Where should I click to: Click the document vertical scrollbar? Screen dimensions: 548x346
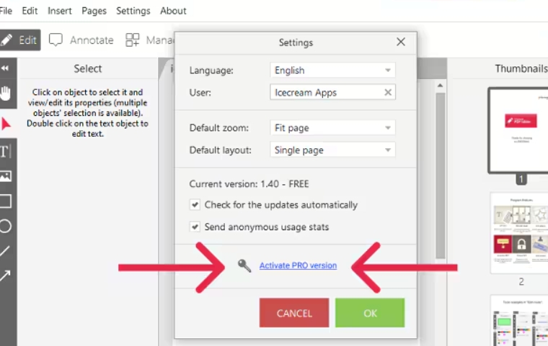441,176
